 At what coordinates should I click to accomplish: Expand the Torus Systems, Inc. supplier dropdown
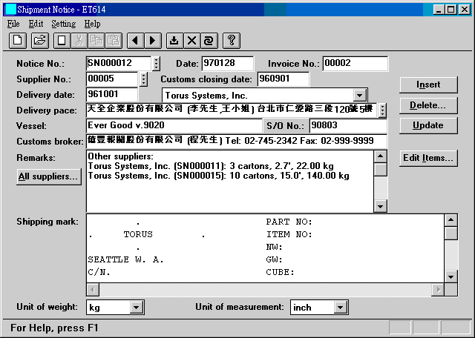360,95
